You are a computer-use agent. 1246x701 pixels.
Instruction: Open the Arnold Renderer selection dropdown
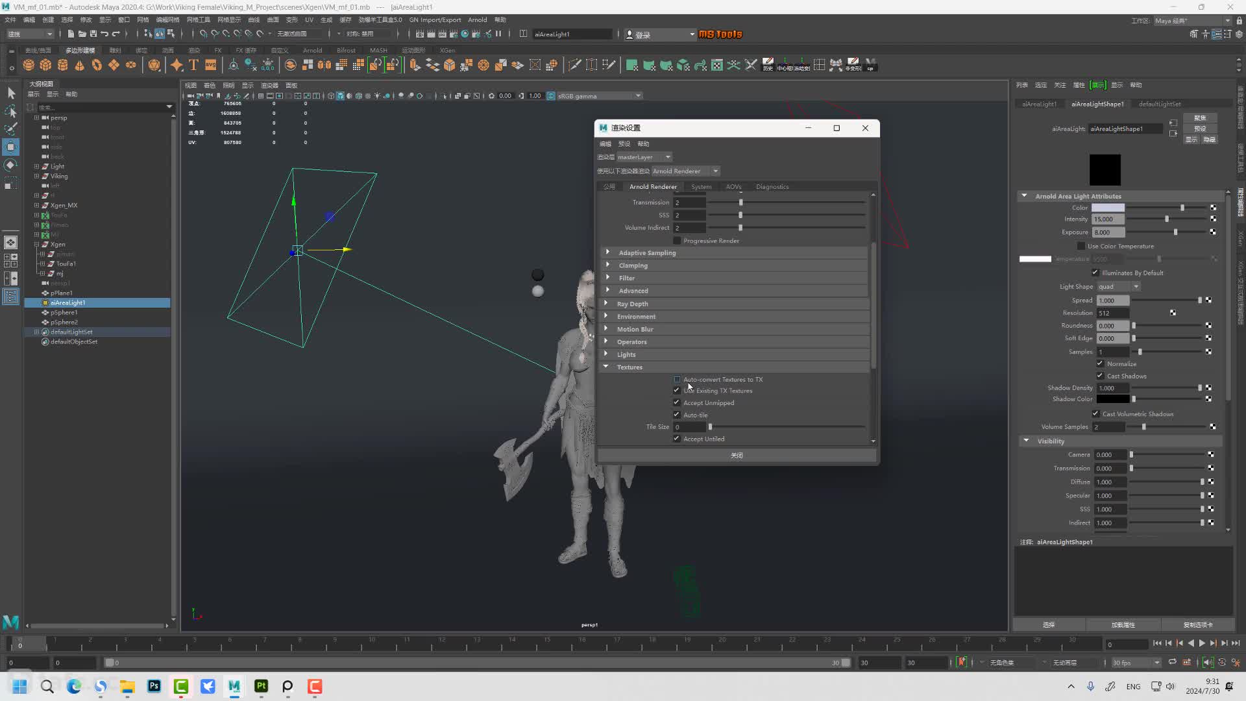click(x=686, y=171)
